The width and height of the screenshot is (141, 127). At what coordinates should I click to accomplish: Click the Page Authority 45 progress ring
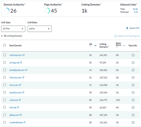[x=47, y=11]
